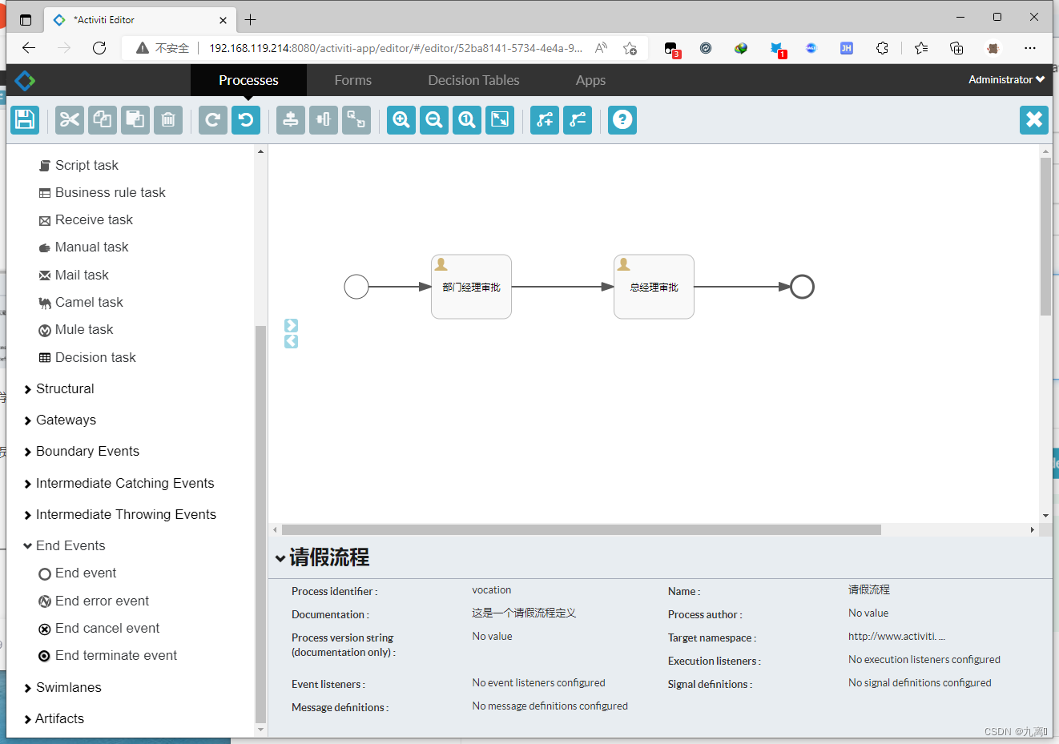Switch to the Decision Tables tab
This screenshot has width=1059, height=744.
(x=473, y=80)
